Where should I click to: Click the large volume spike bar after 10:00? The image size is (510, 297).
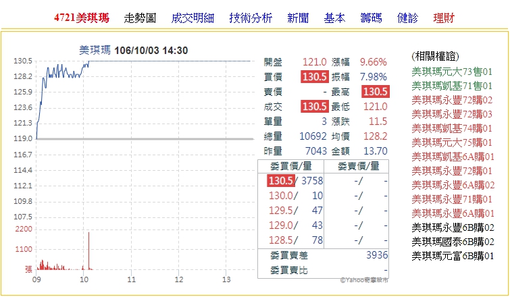(x=88, y=250)
